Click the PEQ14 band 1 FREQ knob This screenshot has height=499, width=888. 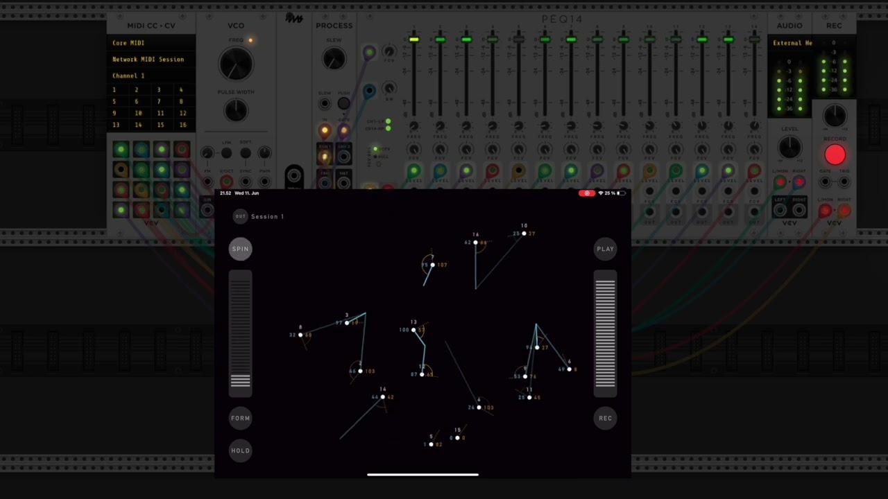414,126
